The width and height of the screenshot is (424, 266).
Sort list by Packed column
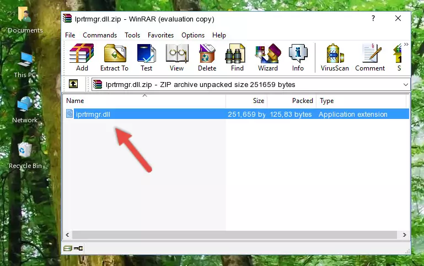click(292, 101)
